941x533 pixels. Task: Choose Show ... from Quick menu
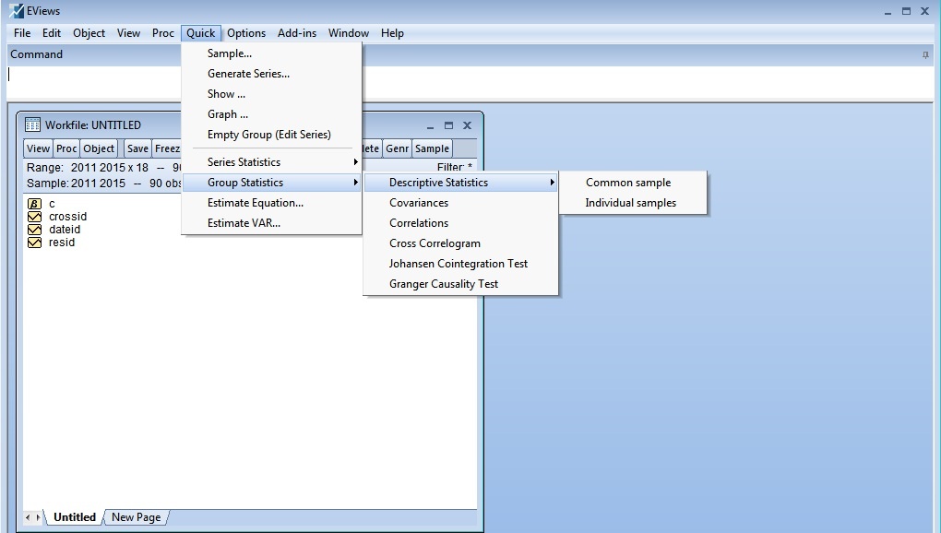pyautogui.click(x=272, y=94)
